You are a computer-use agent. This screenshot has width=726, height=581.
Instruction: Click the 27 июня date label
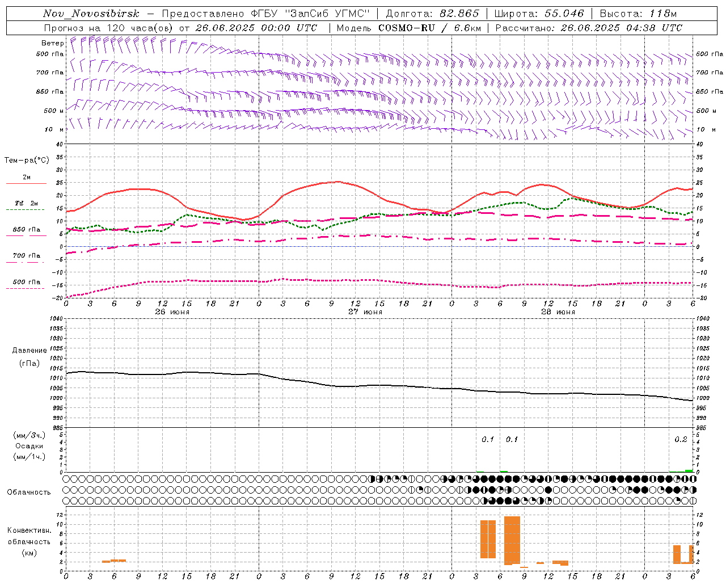tap(365, 312)
